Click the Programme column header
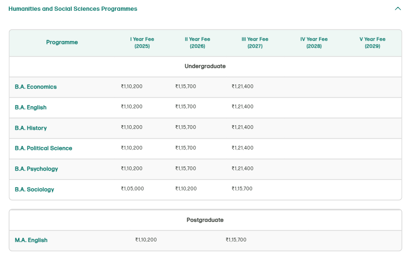Viewport: 408px width, 256px height. 62,42
